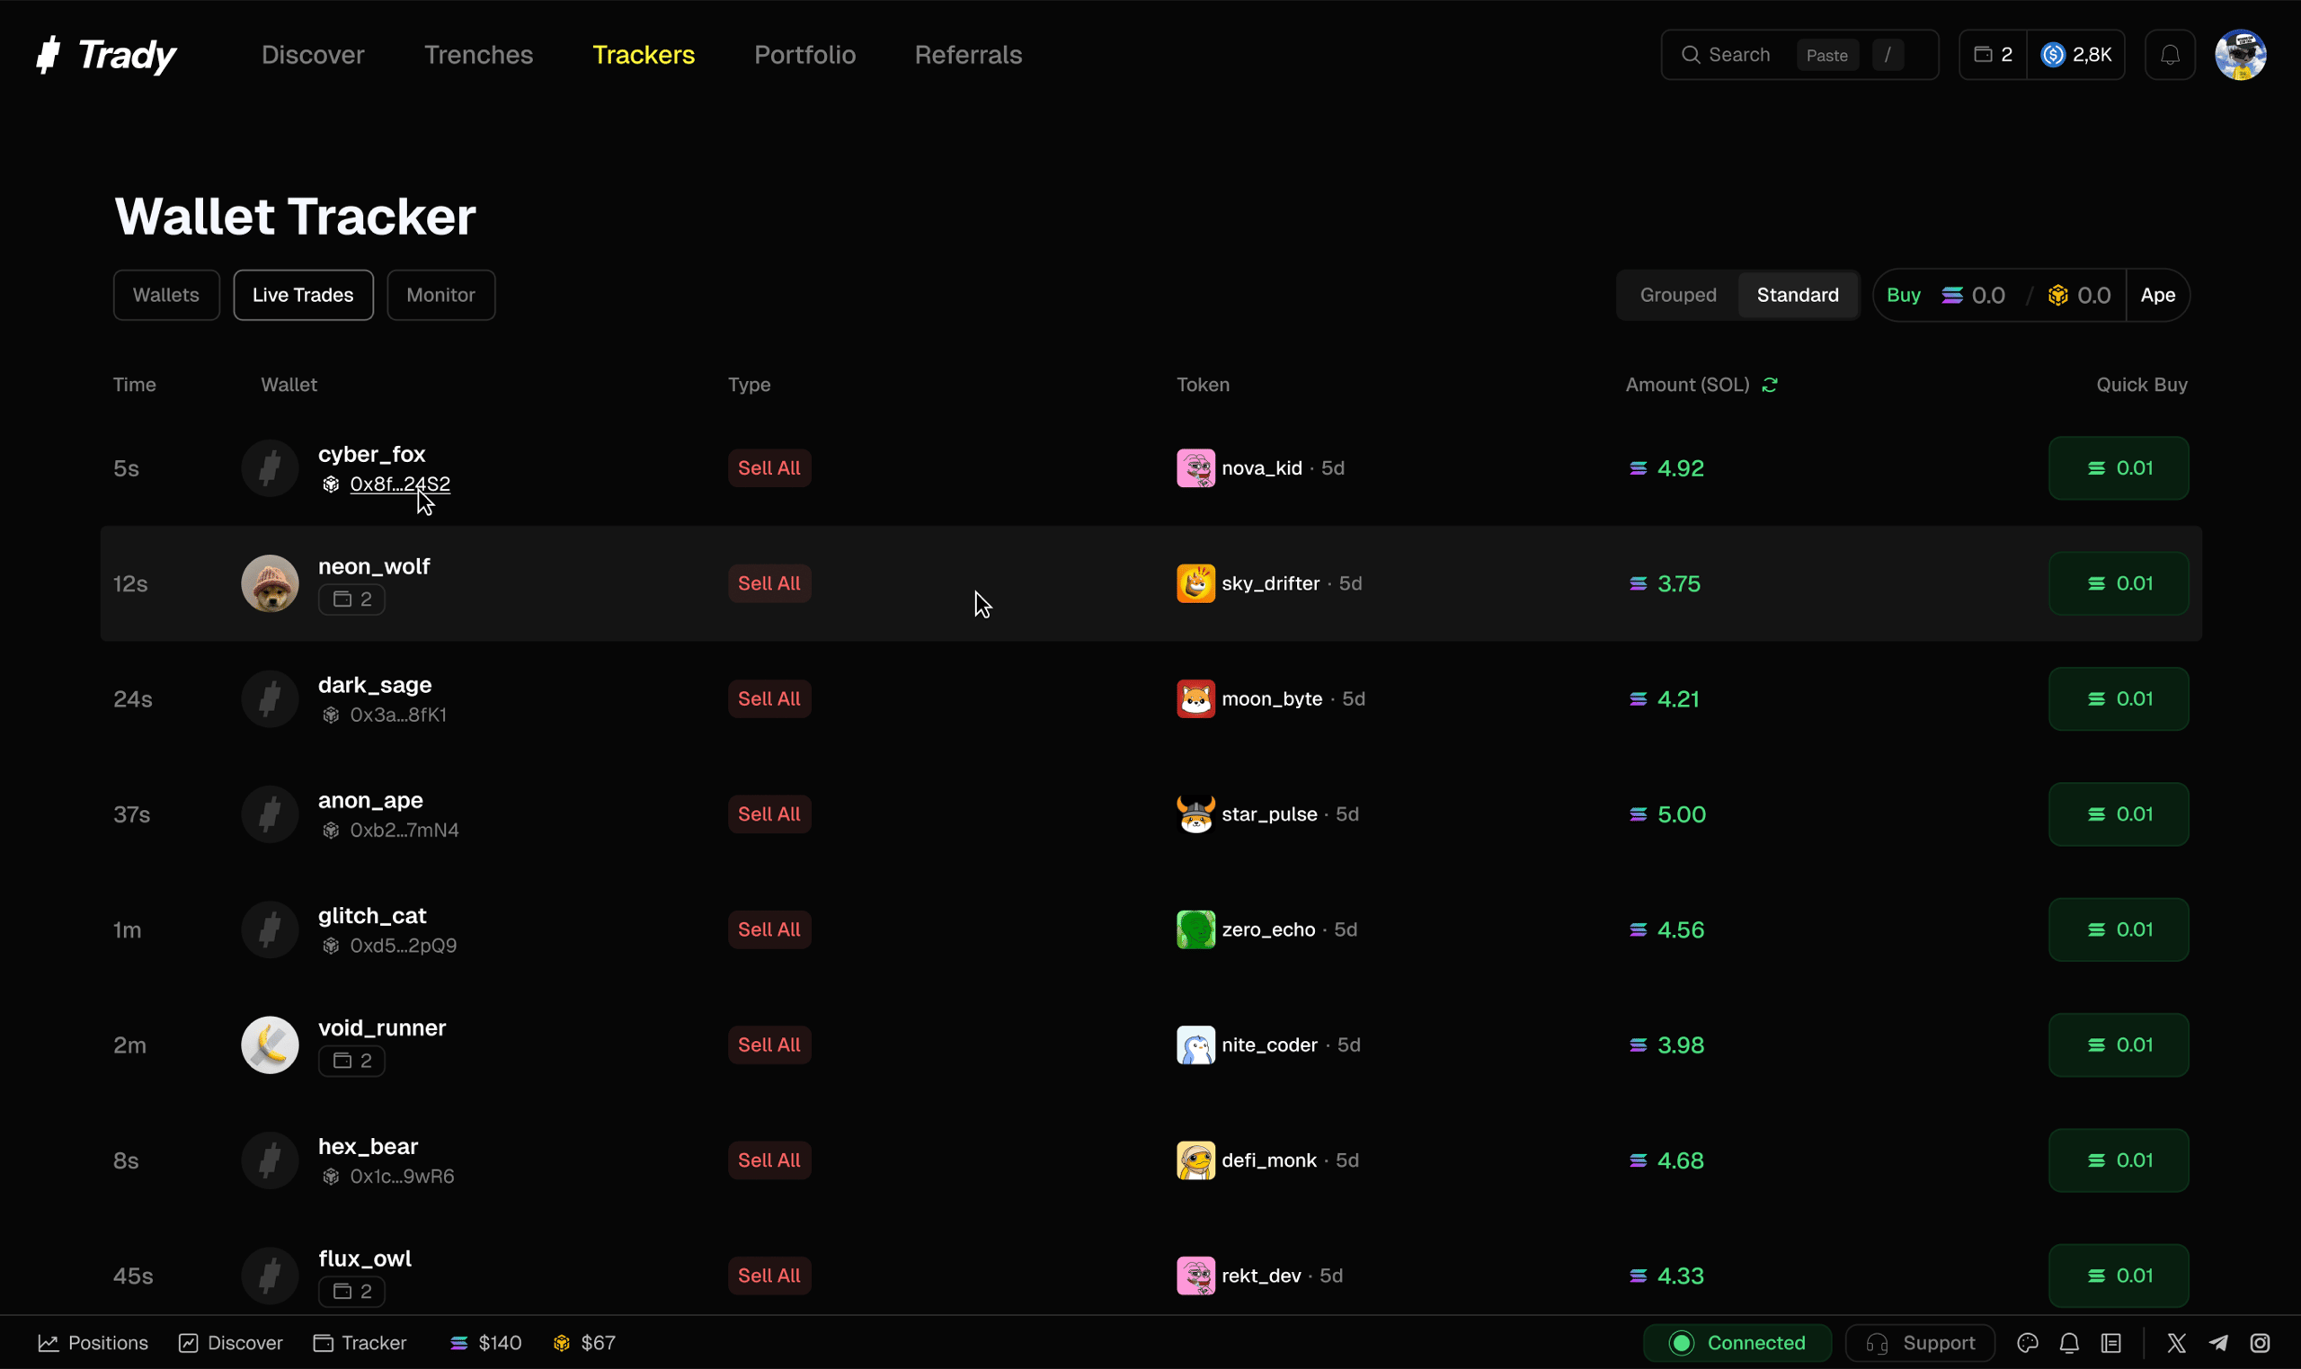Image resolution: width=2301 pixels, height=1369 pixels.
Task: Click wallet address 0x3a...8fK1
Action: (x=397, y=714)
